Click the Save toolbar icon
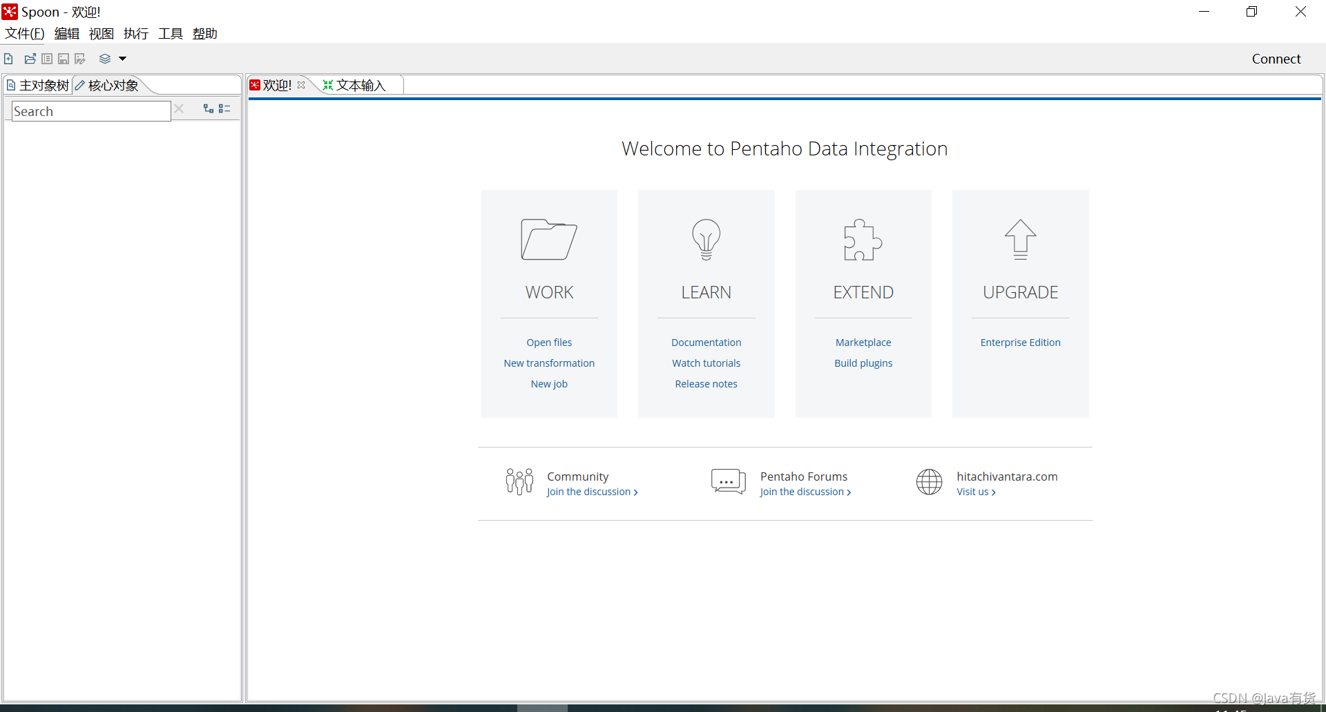This screenshot has height=712, width=1326. [x=64, y=59]
